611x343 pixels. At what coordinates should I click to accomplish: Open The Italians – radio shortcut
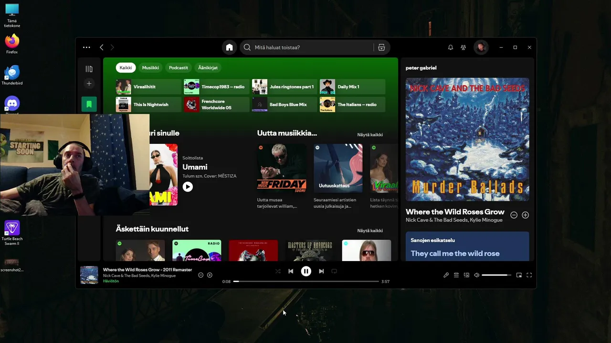(352, 104)
